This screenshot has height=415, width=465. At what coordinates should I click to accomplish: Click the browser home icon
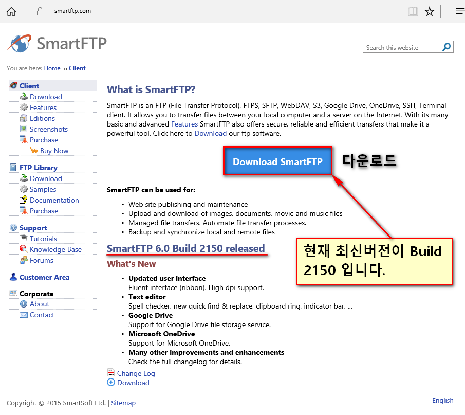(11, 11)
